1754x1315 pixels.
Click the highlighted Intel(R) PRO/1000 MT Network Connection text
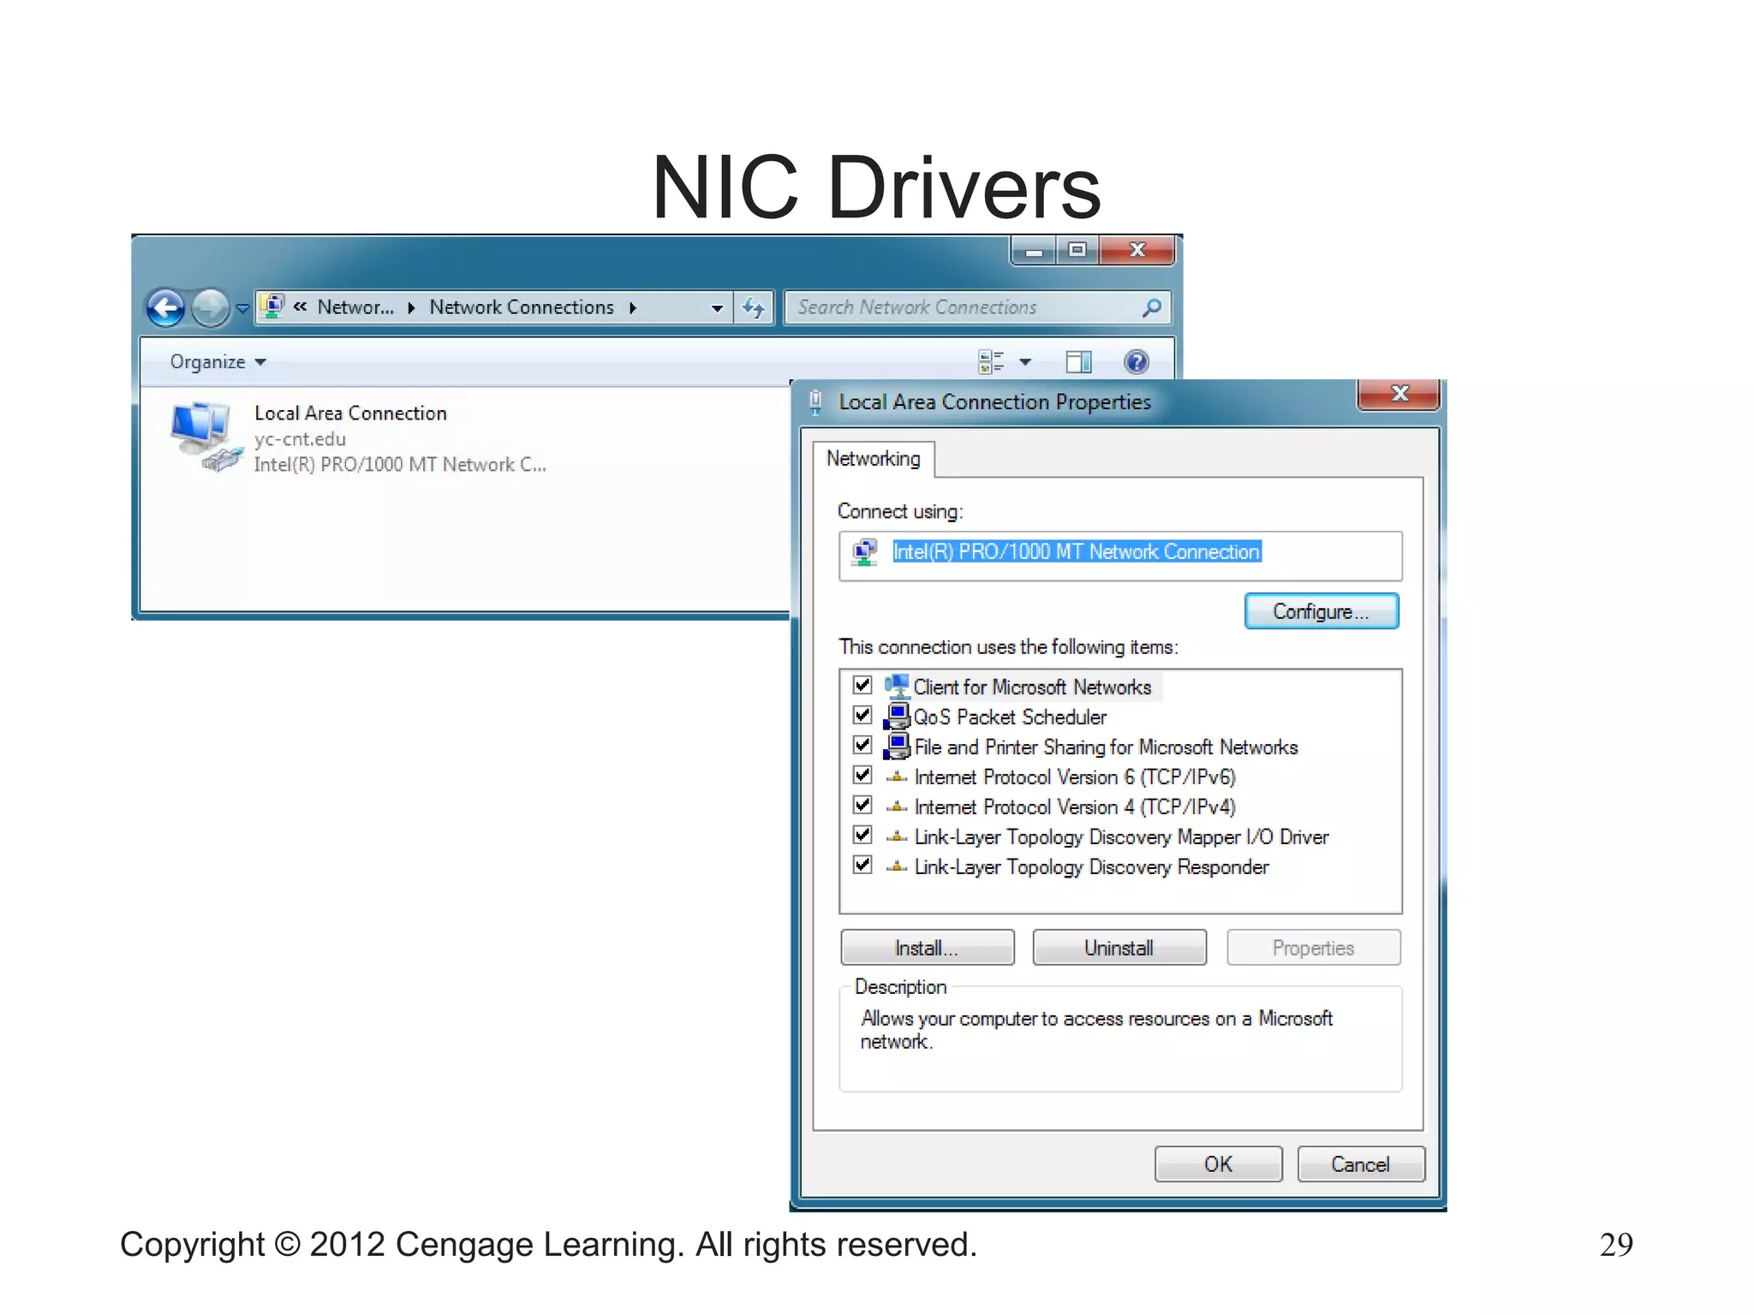coord(1077,552)
